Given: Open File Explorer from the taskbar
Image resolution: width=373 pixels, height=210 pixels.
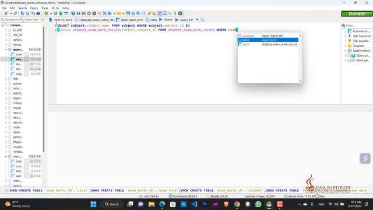Looking at the screenshot, I should point(152,204).
